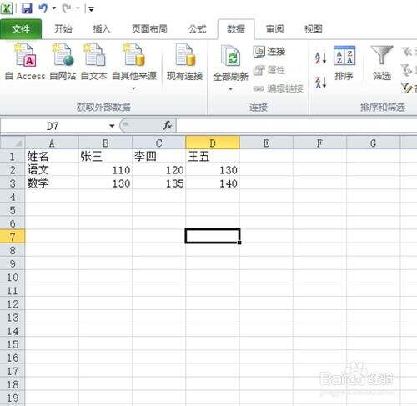Click the Refresh All icon
417x406 pixels.
tap(230, 56)
